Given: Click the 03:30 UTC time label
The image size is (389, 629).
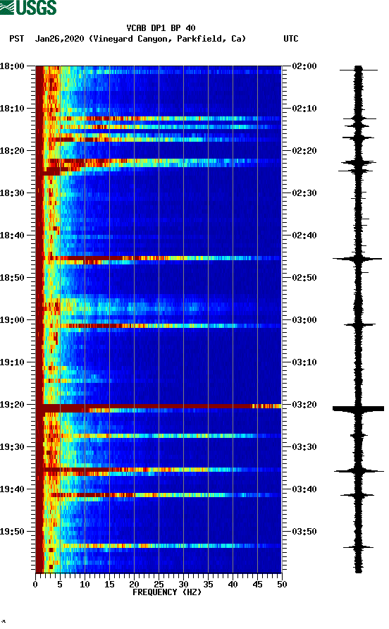Looking at the screenshot, I should click(x=304, y=447).
